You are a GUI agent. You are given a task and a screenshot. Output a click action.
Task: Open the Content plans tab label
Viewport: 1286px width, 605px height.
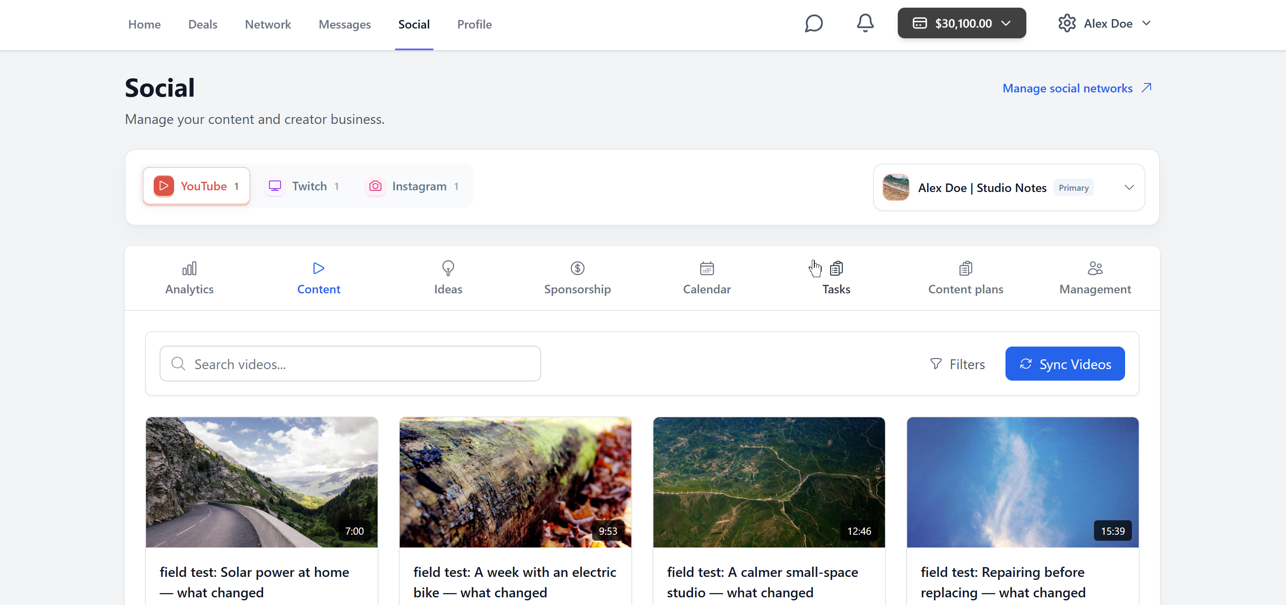[x=965, y=289]
